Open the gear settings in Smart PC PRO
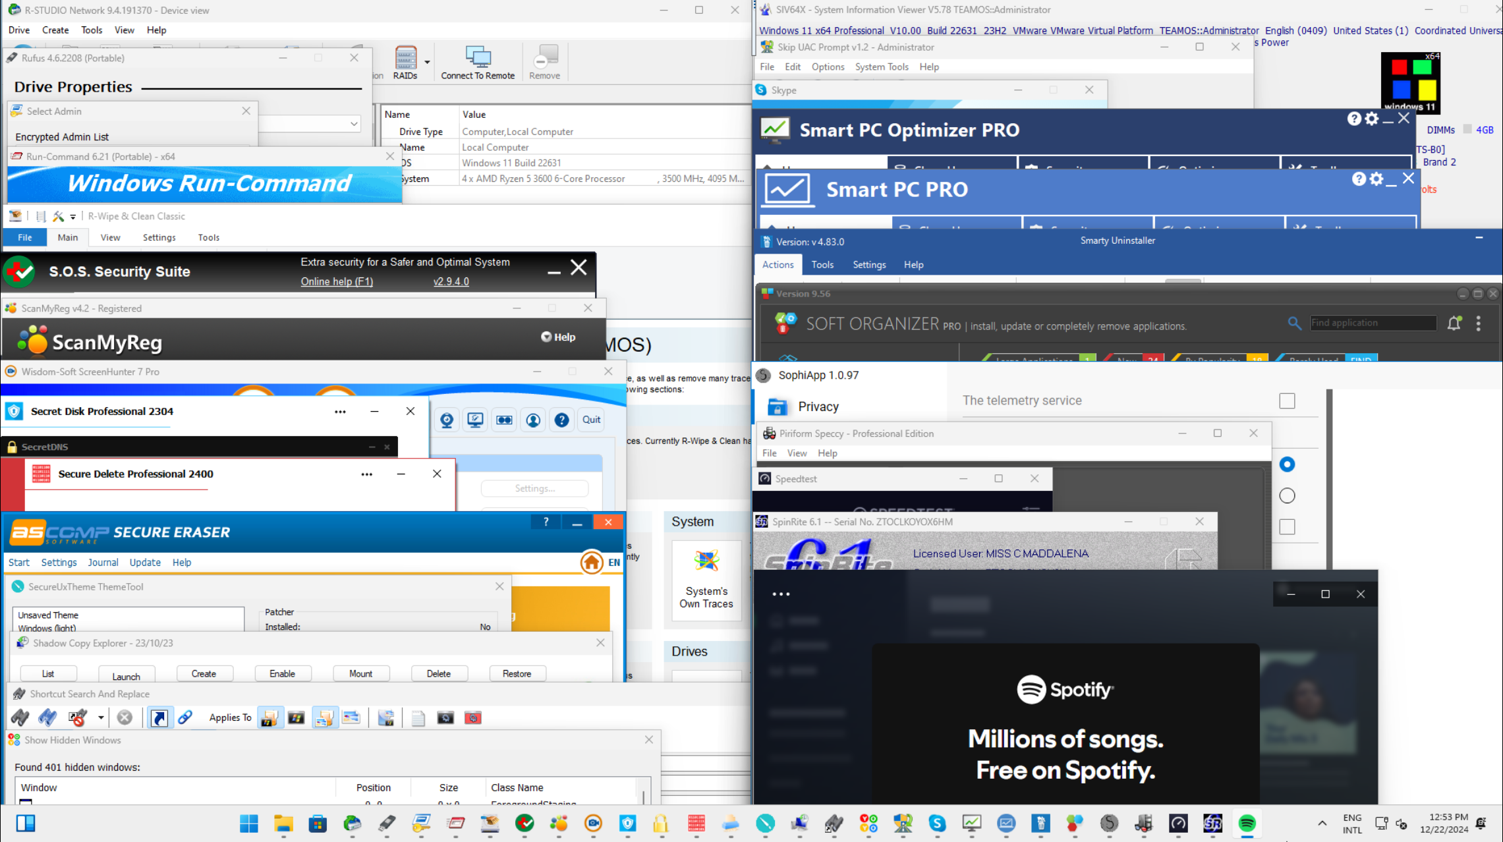This screenshot has width=1503, height=842. pyautogui.click(x=1376, y=179)
